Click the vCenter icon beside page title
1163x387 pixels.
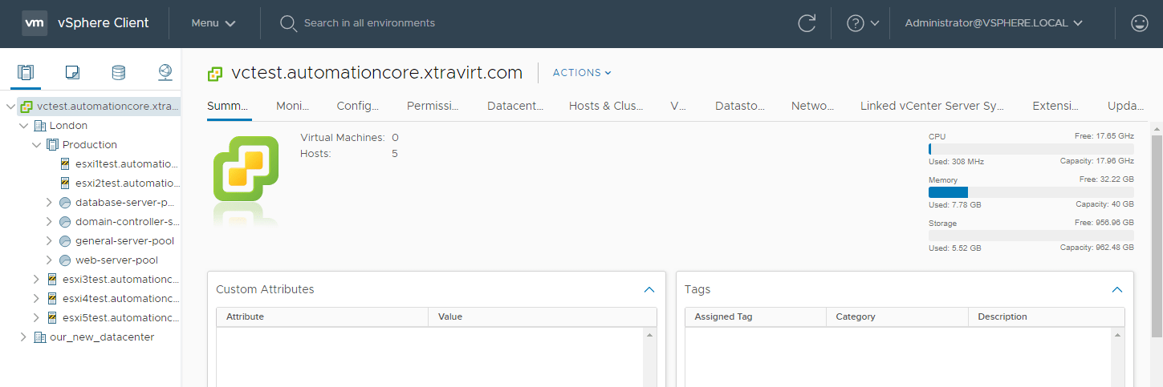215,73
